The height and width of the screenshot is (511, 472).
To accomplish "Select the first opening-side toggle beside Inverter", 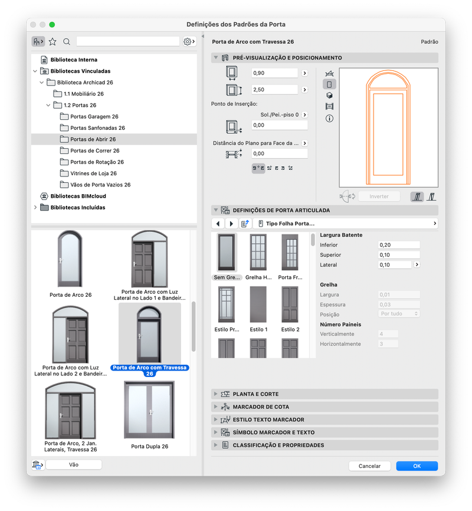I will [x=417, y=196].
